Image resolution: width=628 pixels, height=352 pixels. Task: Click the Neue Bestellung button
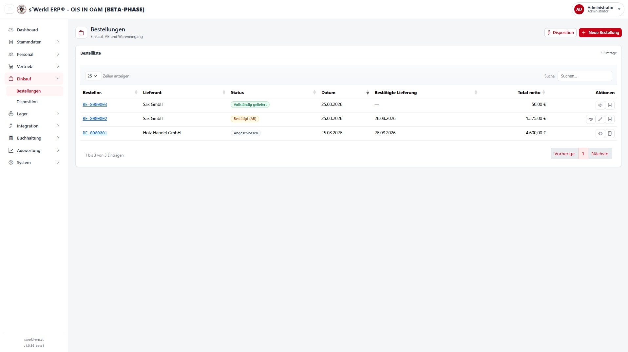click(600, 33)
